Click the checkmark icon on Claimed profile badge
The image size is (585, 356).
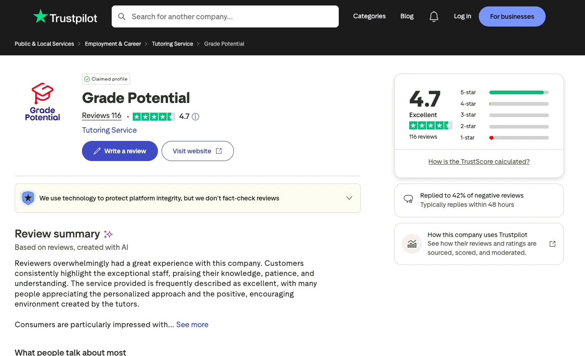tap(87, 79)
